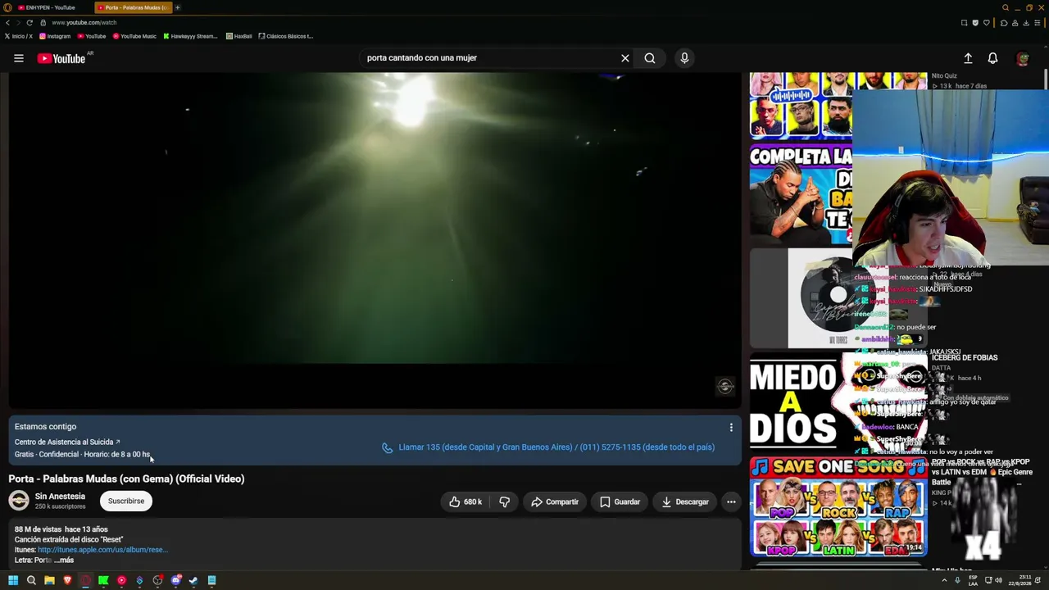
Task: Dislike the Palabras Mudas video
Action: (504, 501)
